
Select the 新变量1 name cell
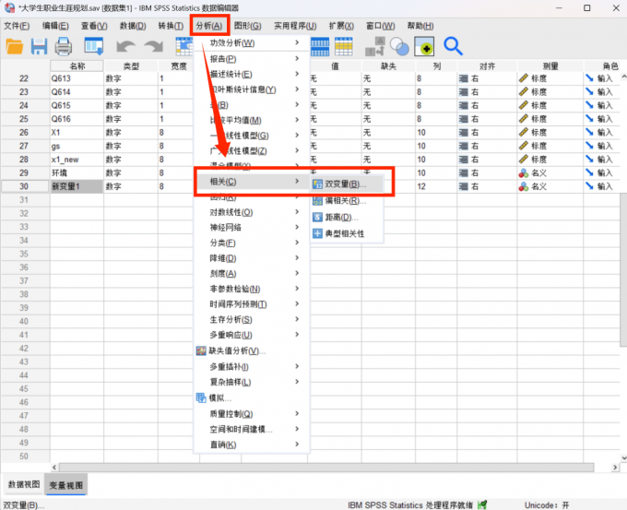[76, 186]
